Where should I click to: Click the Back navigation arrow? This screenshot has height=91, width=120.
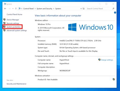click(x=5, y=9)
